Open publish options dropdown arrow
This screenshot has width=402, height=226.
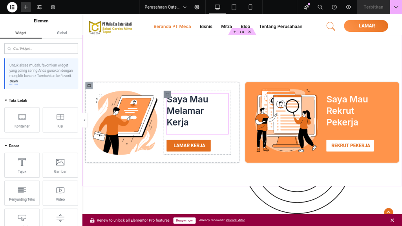[x=396, y=7]
